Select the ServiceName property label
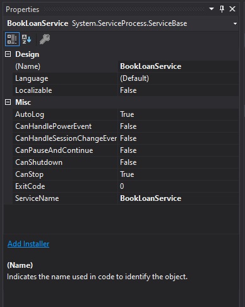 tap(37, 198)
